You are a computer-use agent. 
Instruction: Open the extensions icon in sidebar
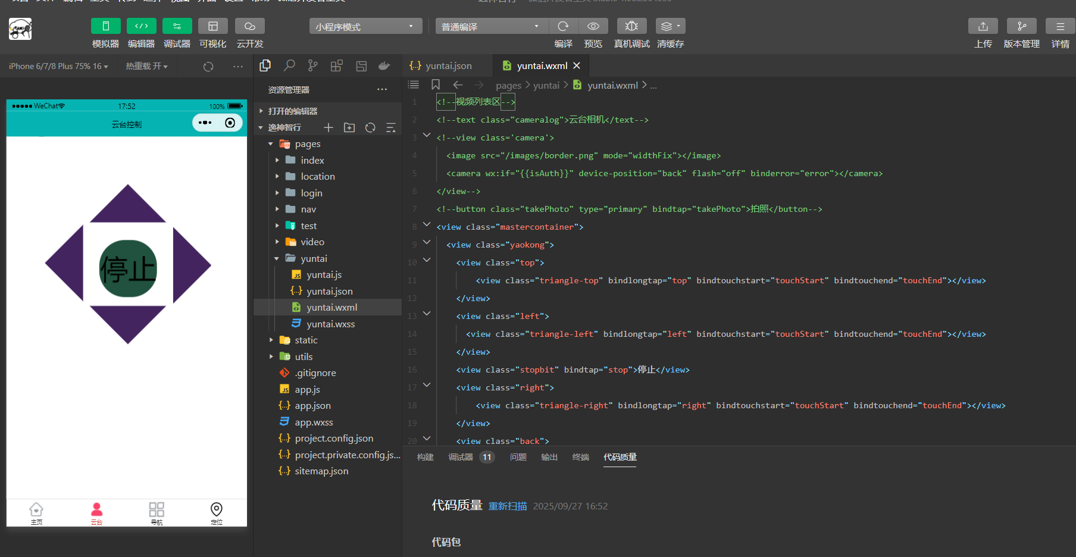tap(337, 65)
